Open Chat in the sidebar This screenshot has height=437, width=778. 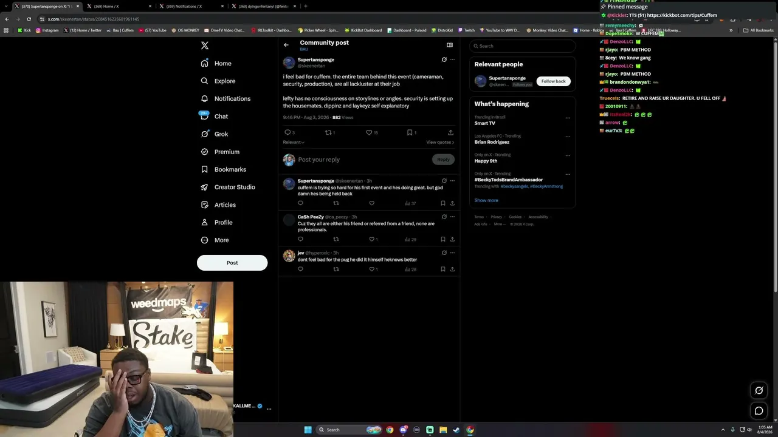(214, 117)
